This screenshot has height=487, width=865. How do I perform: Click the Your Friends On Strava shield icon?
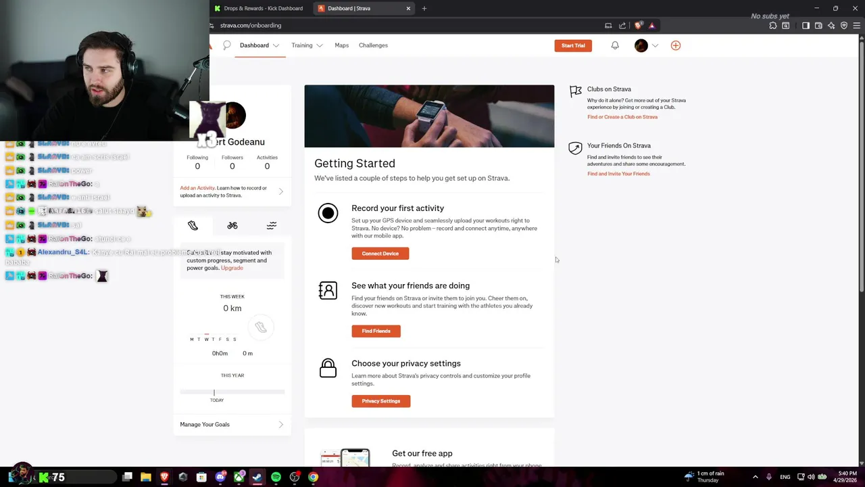pos(575,148)
